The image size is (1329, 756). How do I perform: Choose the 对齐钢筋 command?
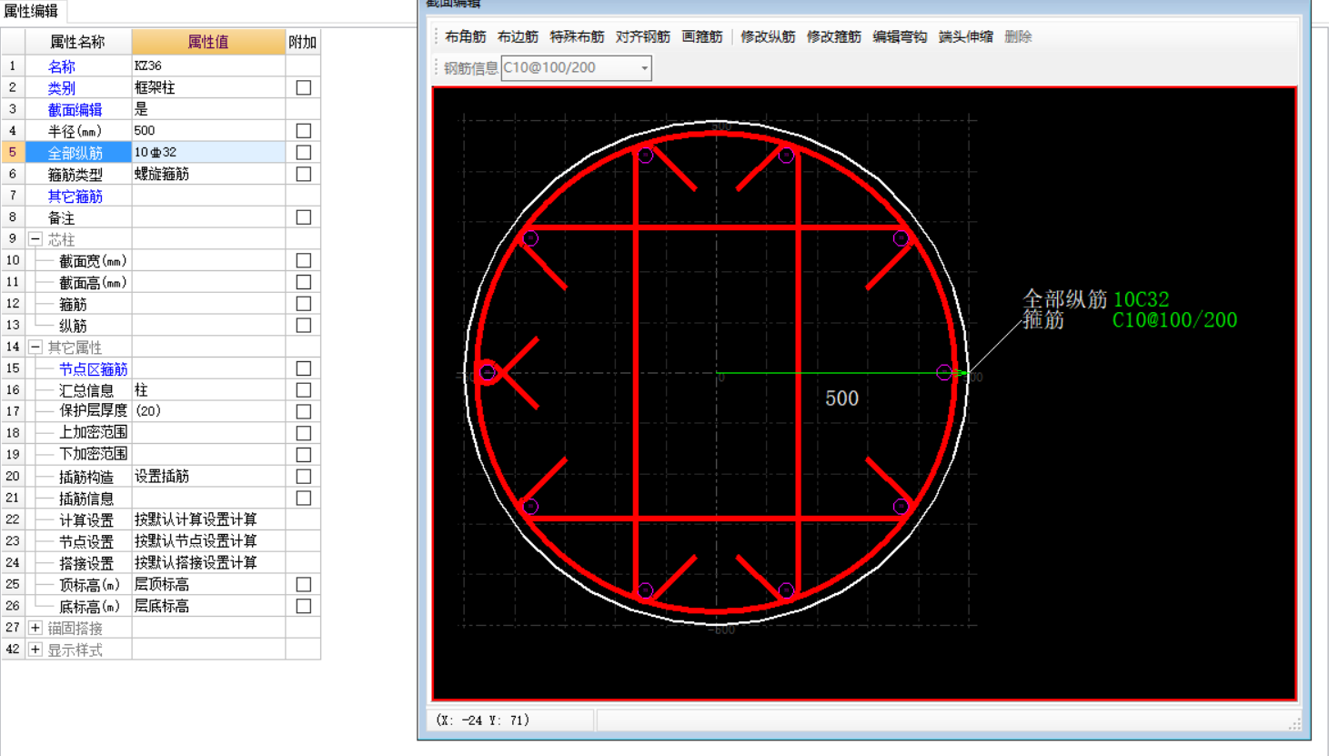pyautogui.click(x=642, y=37)
